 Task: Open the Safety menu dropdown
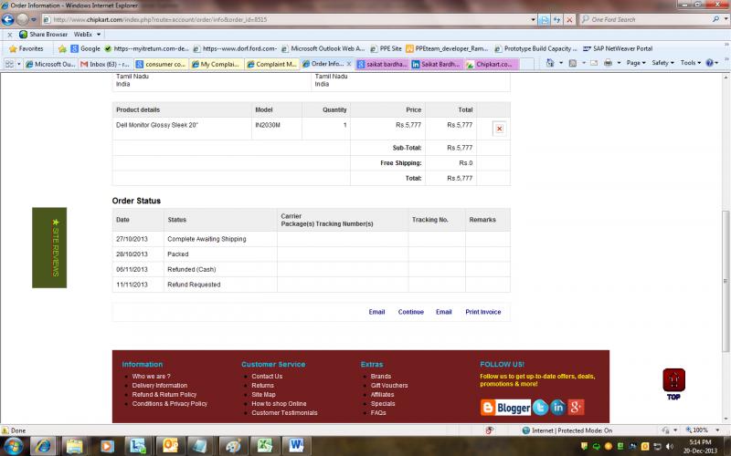[x=662, y=63]
